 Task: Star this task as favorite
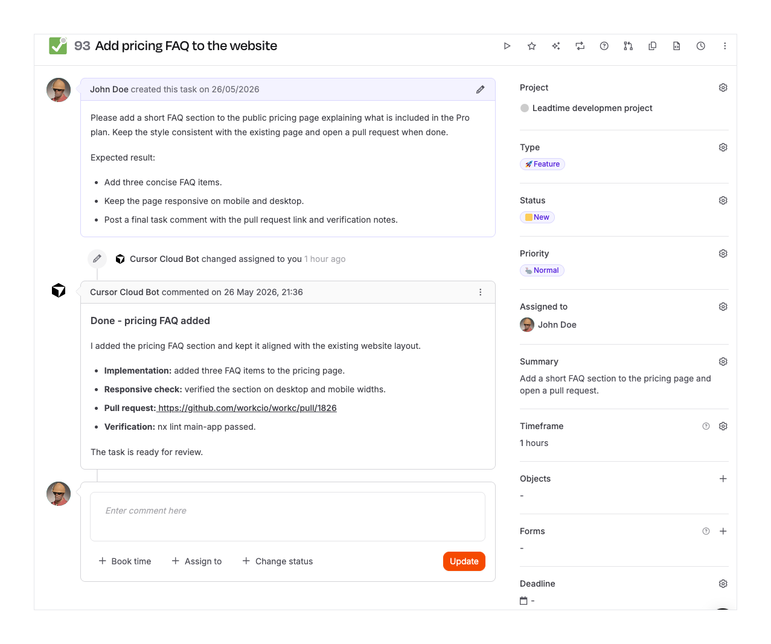[x=531, y=46]
